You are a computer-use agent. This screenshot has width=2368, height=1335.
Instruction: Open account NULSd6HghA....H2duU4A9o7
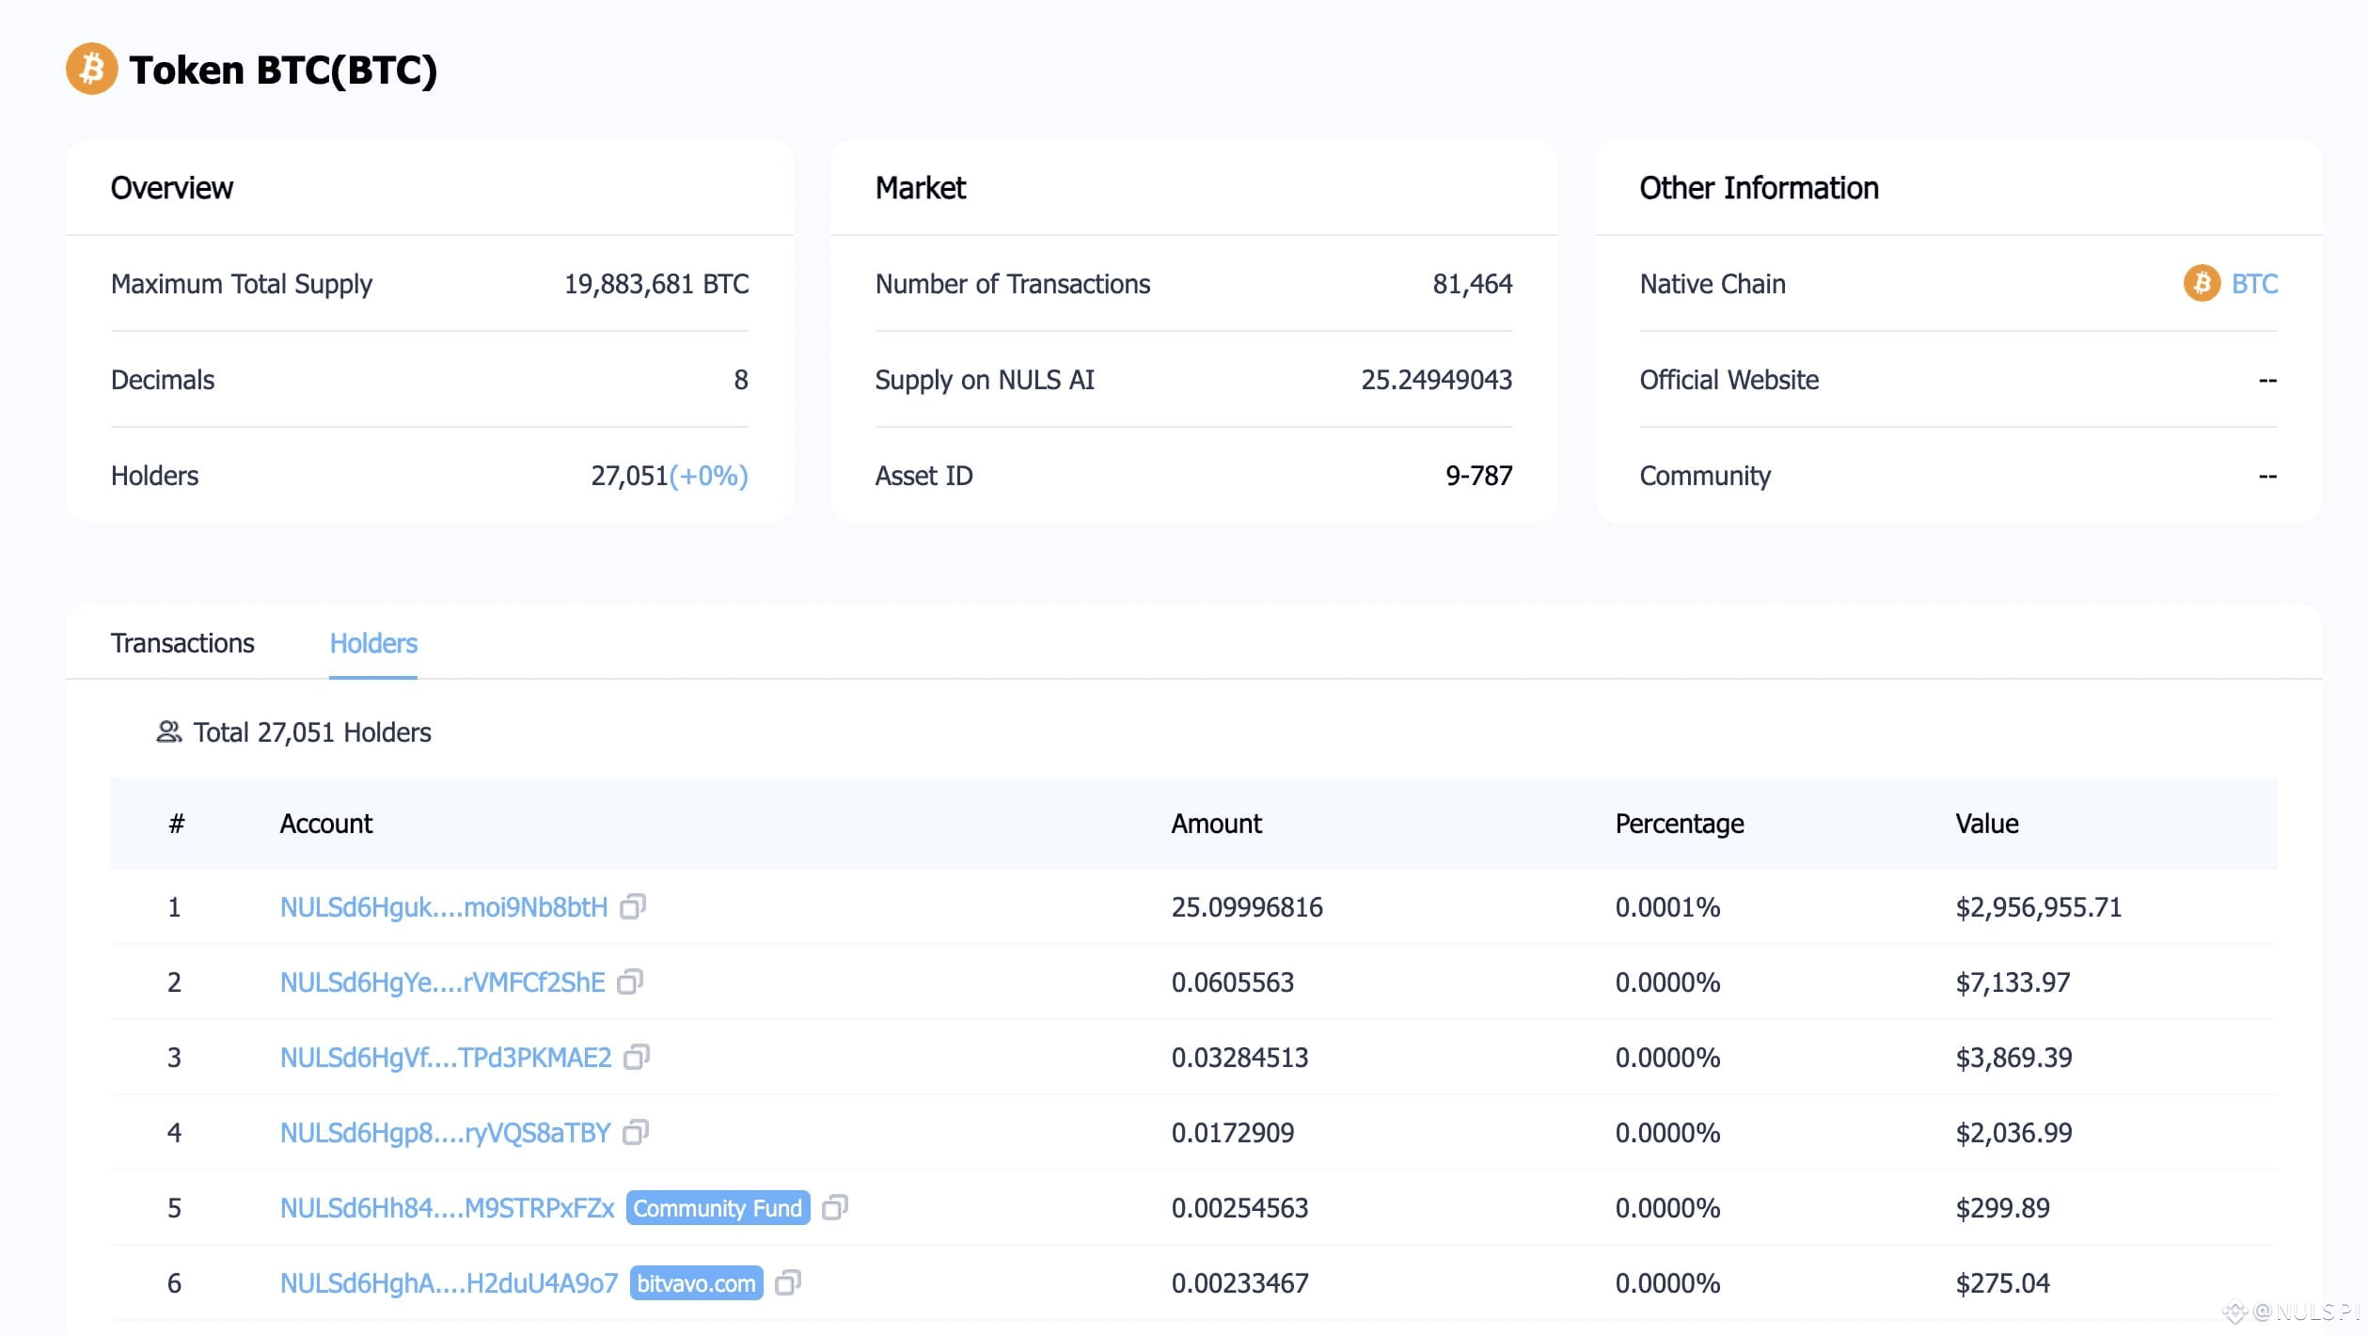click(x=450, y=1283)
